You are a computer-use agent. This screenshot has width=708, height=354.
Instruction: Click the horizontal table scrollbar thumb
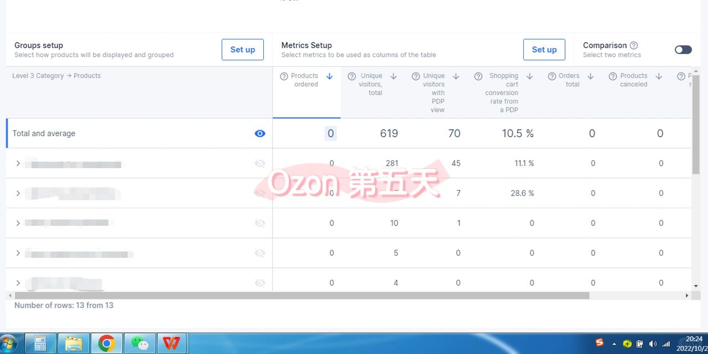(x=302, y=296)
